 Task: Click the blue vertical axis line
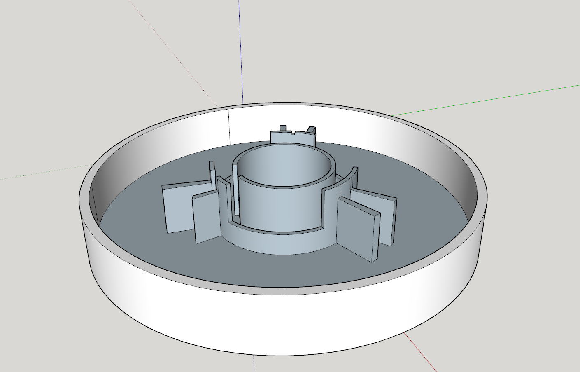(241, 51)
